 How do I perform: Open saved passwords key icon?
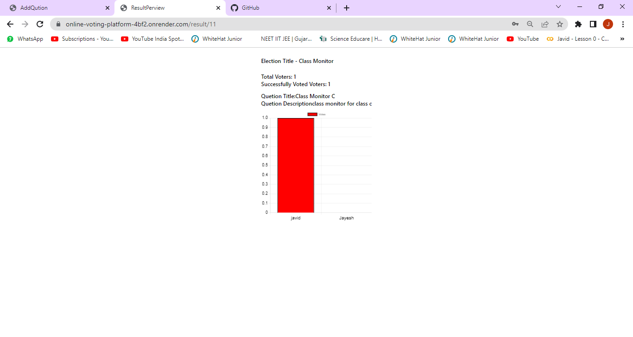515,24
